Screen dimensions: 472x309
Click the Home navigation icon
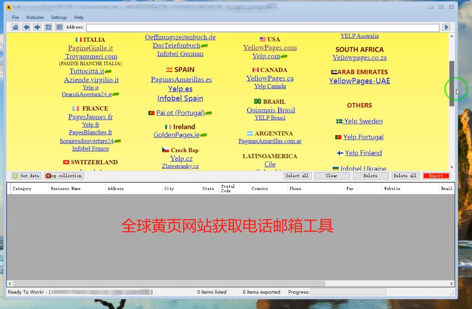click(15, 27)
